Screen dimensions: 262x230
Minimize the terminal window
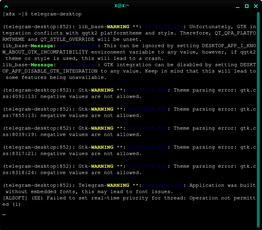237,7
